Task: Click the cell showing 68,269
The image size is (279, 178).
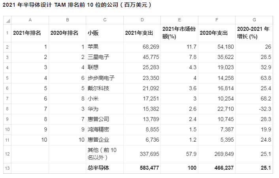Action: coord(142,47)
